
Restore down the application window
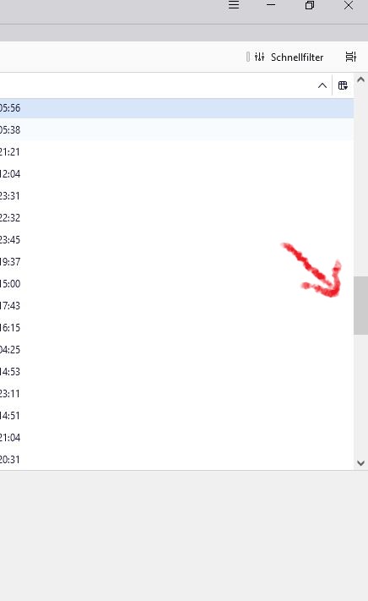tap(310, 5)
